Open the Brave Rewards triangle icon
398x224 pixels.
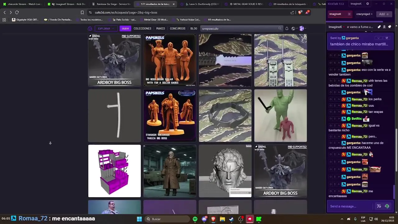click(307, 12)
